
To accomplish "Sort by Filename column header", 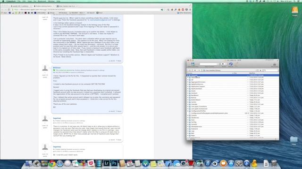I will (x=209, y=73).
